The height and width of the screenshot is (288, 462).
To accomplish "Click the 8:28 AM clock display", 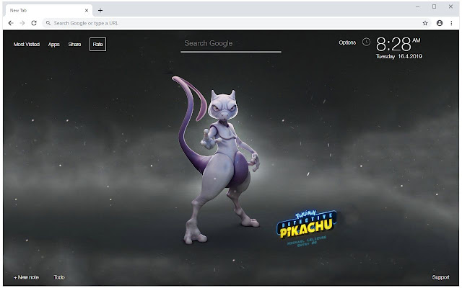I will 398,44.
